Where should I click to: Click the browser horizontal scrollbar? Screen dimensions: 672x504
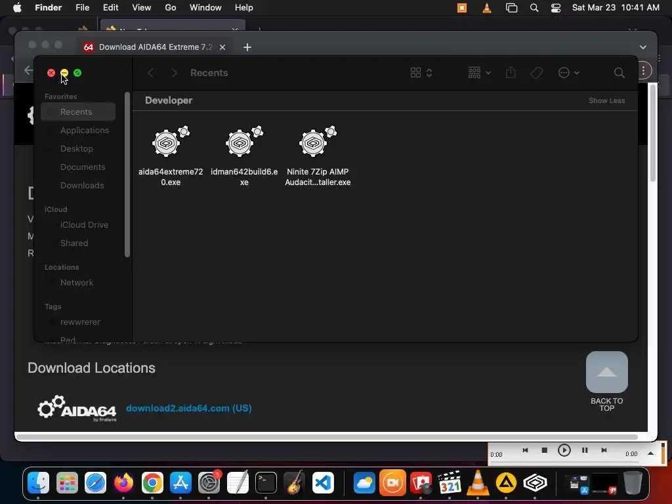pos(327,437)
